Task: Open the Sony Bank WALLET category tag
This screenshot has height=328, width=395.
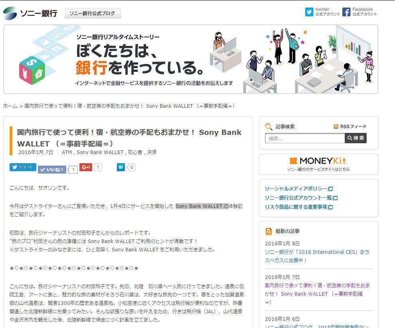Action: 100,152
